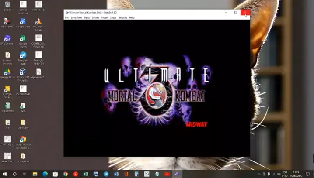Select the Apowersoft file icon
Image resolution: width=314 pixels, height=178 pixels.
point(38,73)
